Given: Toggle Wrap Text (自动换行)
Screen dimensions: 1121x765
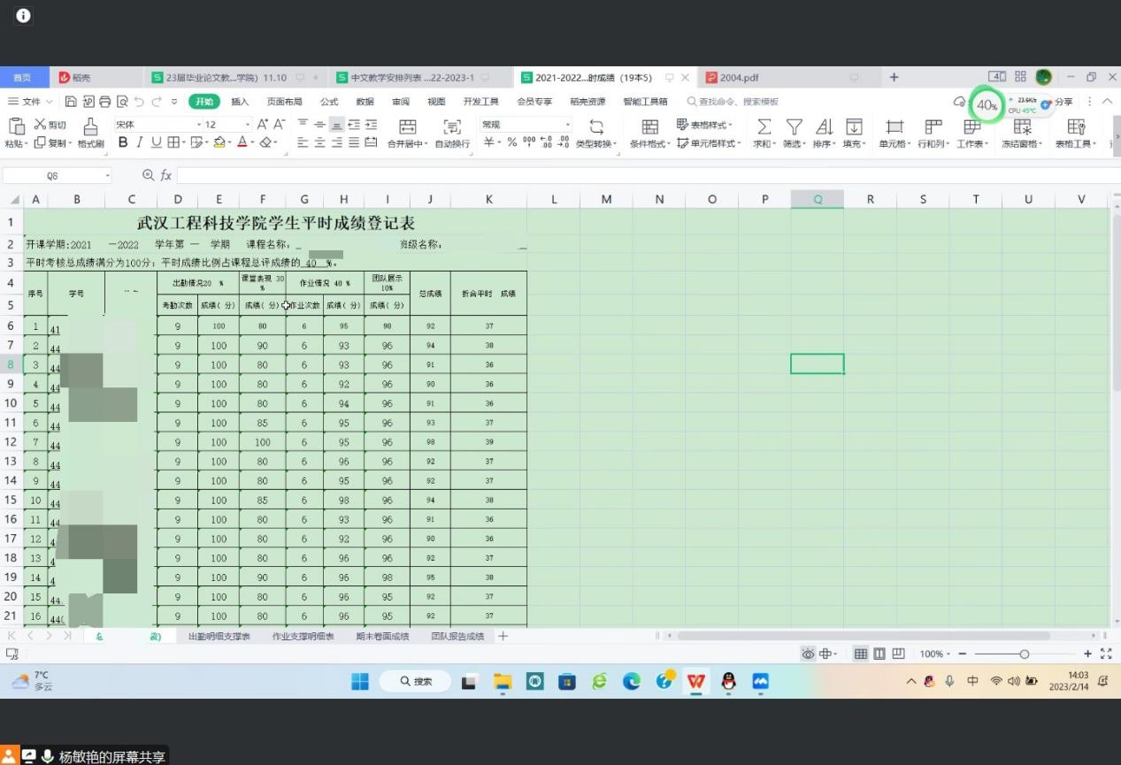Looking at the screenshot, I should coord(452,126).
